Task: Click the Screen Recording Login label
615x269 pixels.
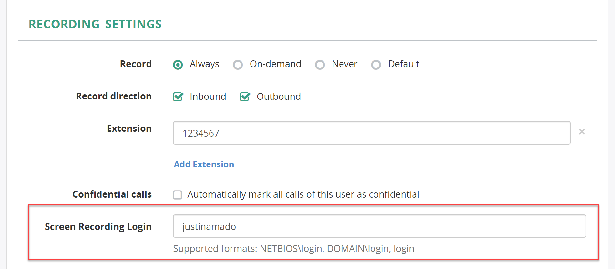Action: 98,227
